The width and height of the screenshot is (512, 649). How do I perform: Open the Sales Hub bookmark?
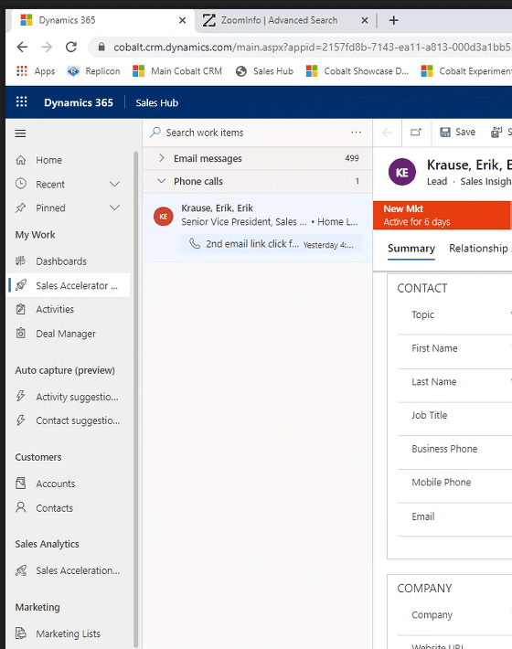pyautogui.click(x=264, y=71)
